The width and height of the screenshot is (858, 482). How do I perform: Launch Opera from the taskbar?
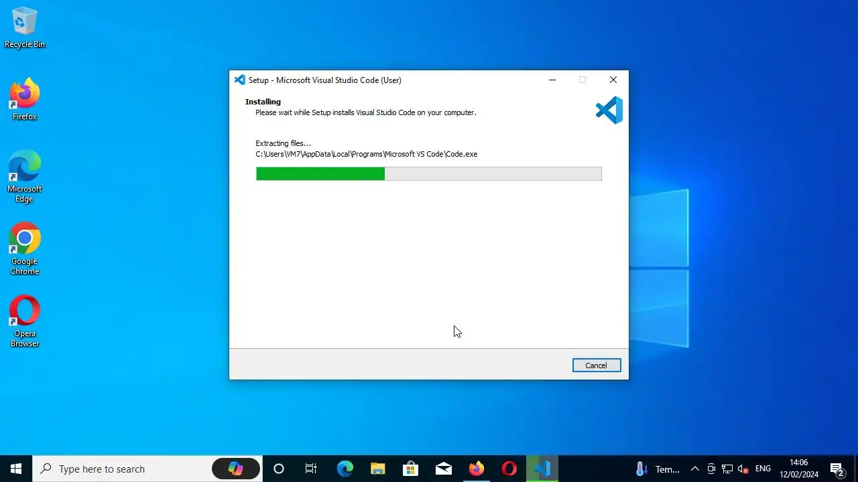point(509,469)
